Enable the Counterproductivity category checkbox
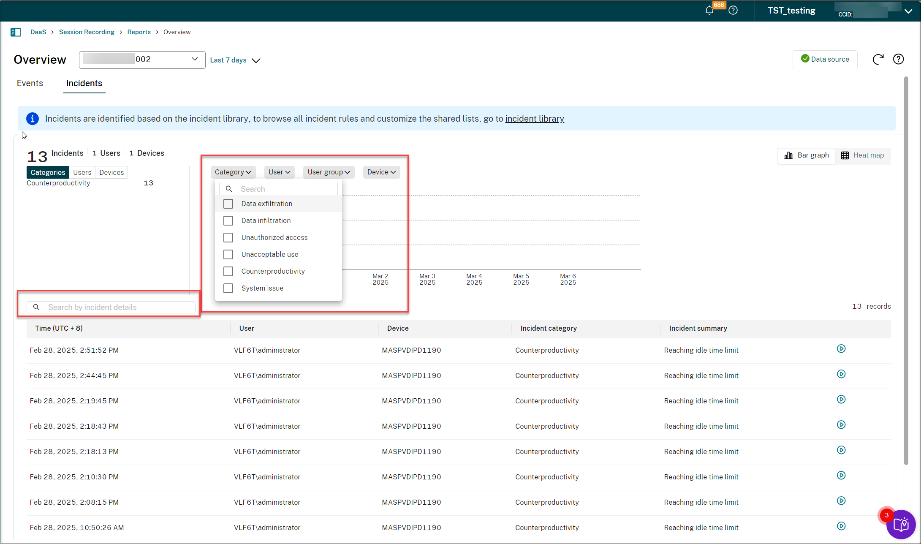Viewport: 921px width, 544px height. click(228, 272)
